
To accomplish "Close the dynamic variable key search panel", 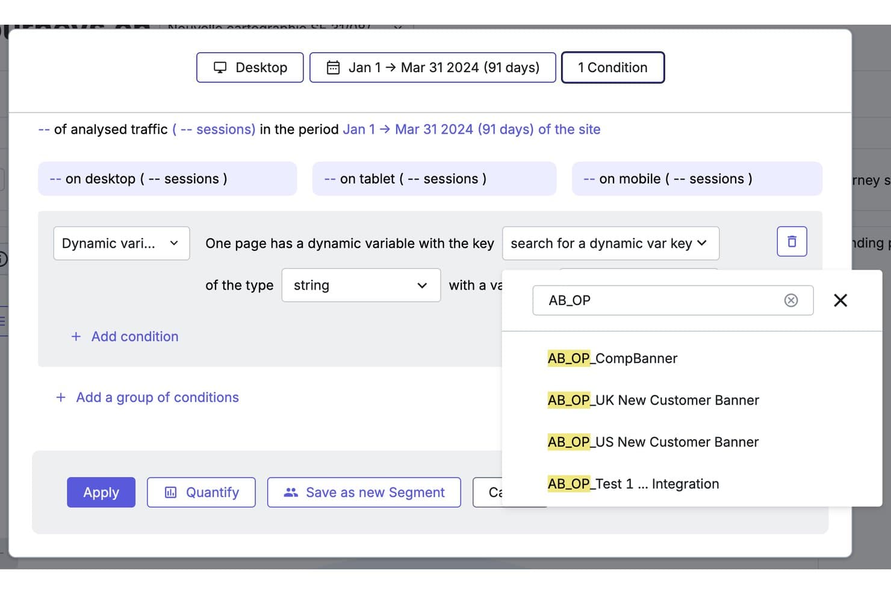I will (x=840, y=300).
